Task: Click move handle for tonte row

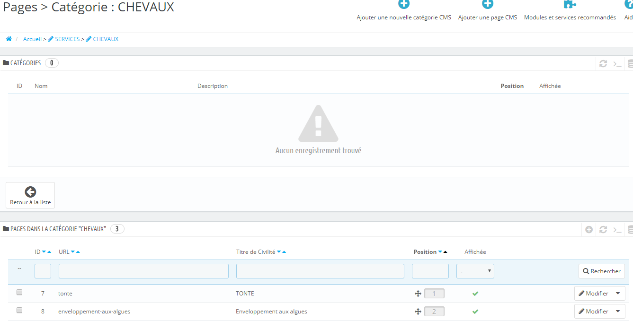Action: click(x=418, y=294)
